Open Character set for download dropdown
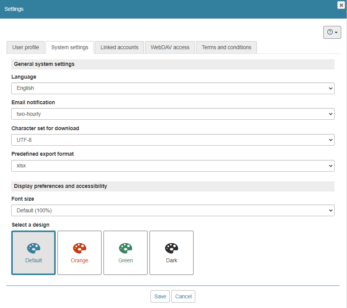Screen dimensions: 347x308 (x=173, y=140)
